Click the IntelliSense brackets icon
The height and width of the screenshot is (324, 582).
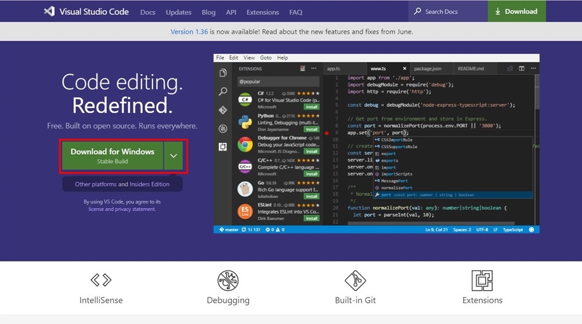point(101,280)
